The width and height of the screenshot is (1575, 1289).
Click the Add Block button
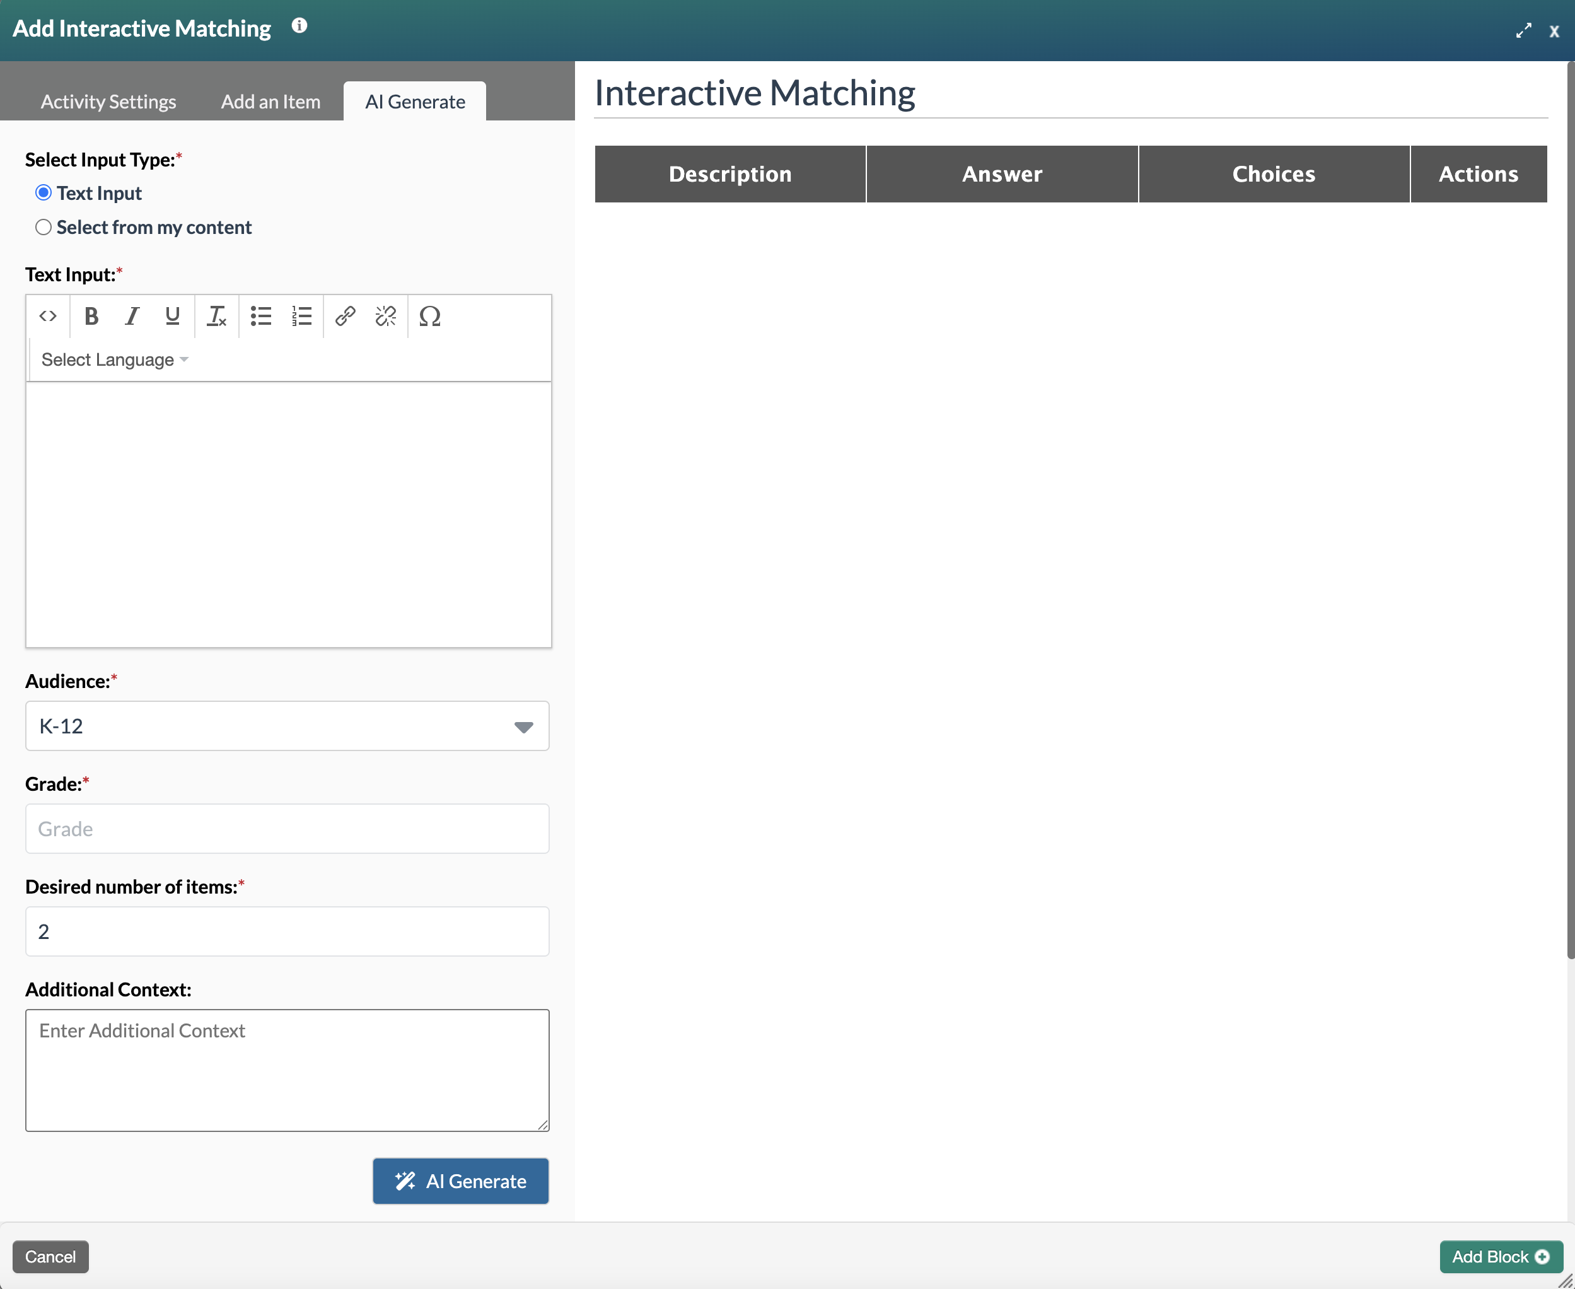pos(1501,1256)
